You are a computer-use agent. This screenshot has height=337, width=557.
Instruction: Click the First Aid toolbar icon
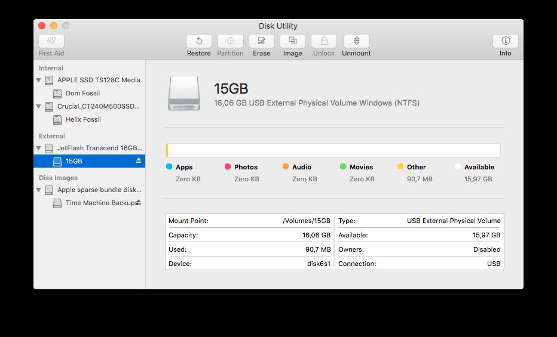(51, 41)
